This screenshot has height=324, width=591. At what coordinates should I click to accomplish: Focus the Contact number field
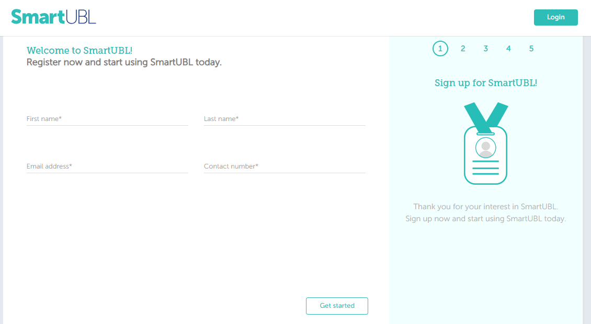point(285,166)
